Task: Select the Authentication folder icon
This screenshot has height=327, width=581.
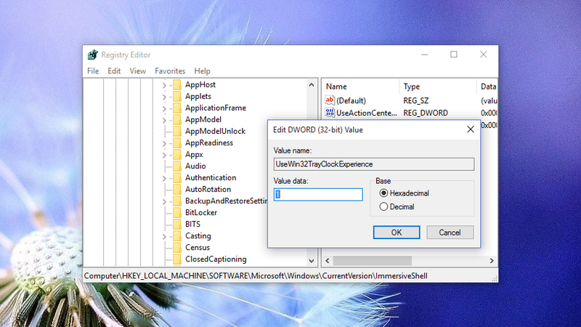Action: (x=177, y=178)
